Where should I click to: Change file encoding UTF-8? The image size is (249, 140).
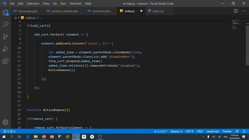pyautogui.click(x=189, y=131)
